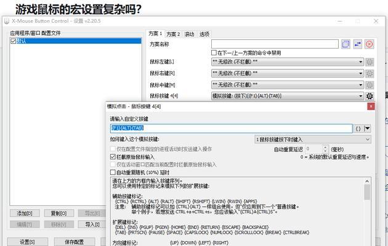Screen dimensions: 388x246
Task: Click the 辅助按键标记 heading text
Action: point(127,196)
